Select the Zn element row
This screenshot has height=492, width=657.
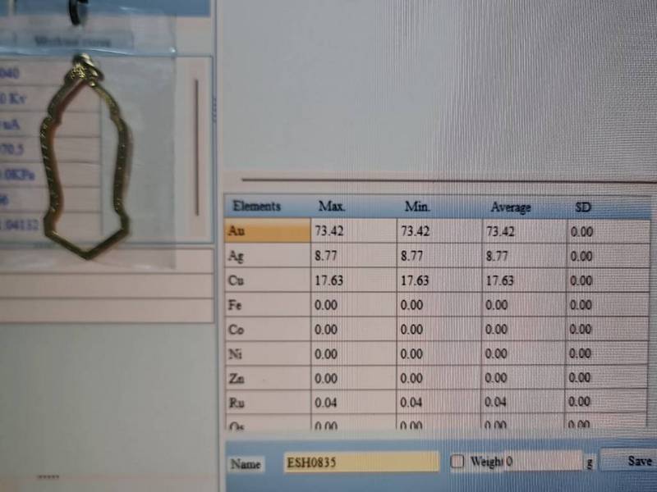point(267,378)
